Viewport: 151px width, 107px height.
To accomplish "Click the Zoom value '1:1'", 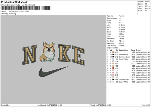I will point(146,11).
